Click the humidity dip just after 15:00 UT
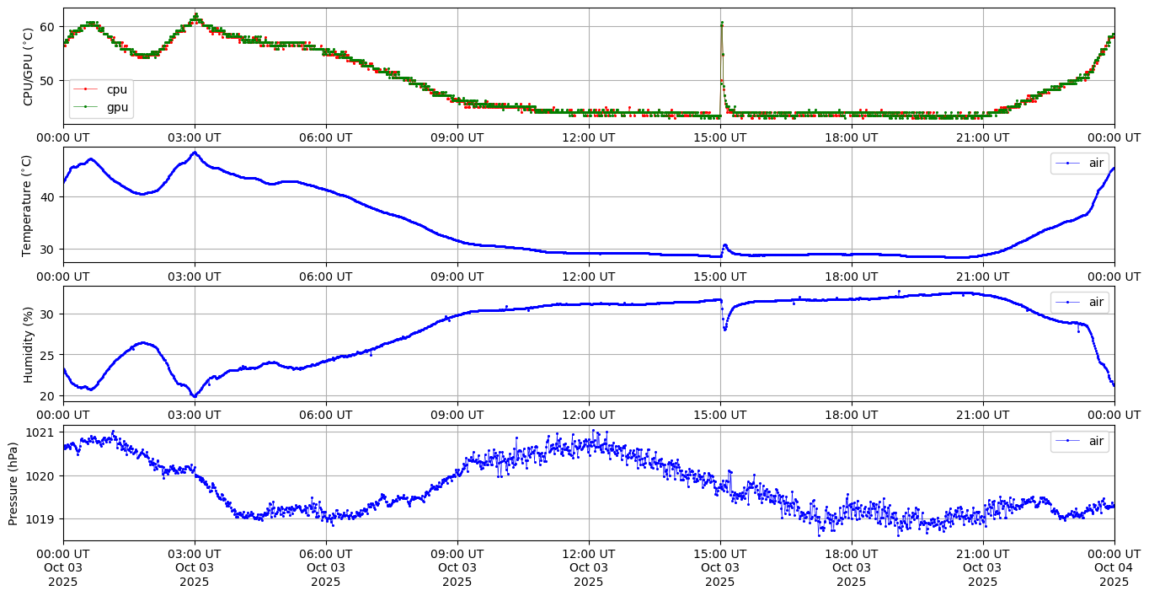Screen dimensions: 1149x596 [724, 328]
